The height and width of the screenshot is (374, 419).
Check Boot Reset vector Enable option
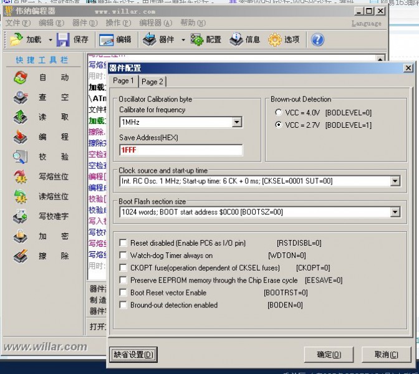[123, 293]
